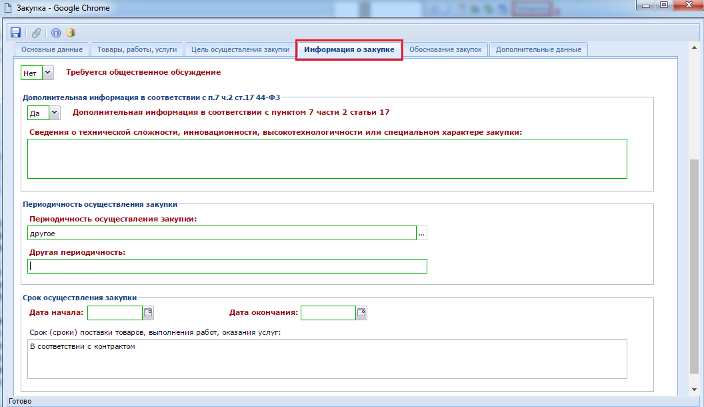Open calendar picker for Дата начала
This screenshot has width=704, height=407.
click(149, 312)
